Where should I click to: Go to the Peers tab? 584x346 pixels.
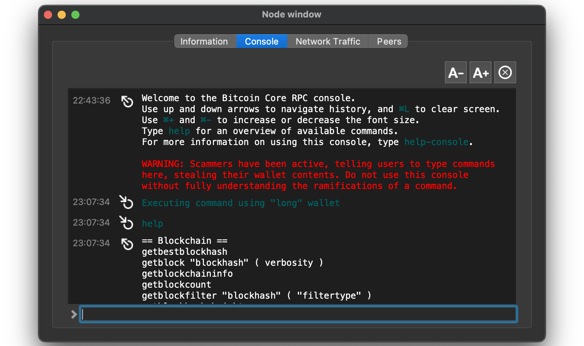(x=389, y=41)
